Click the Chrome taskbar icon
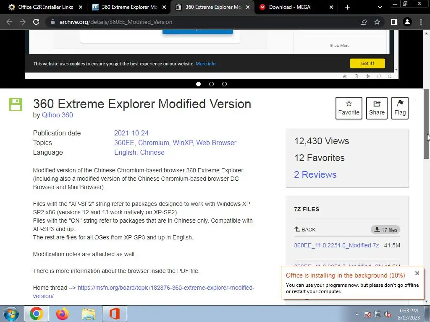 (37, 314)
